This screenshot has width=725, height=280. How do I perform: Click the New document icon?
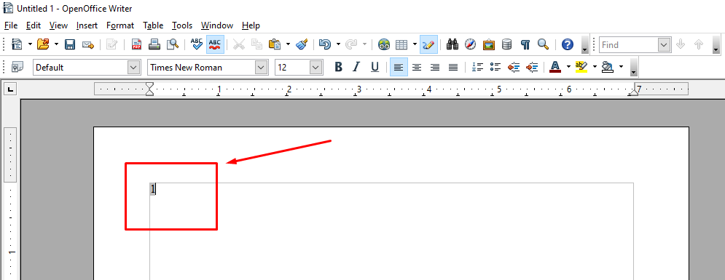pyautogui.click(x=17, y=44)
